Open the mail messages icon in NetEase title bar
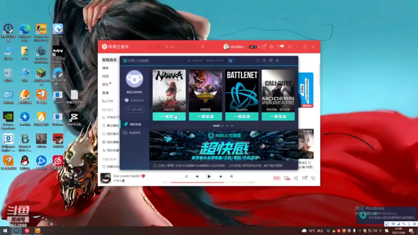 click(280, 46)
